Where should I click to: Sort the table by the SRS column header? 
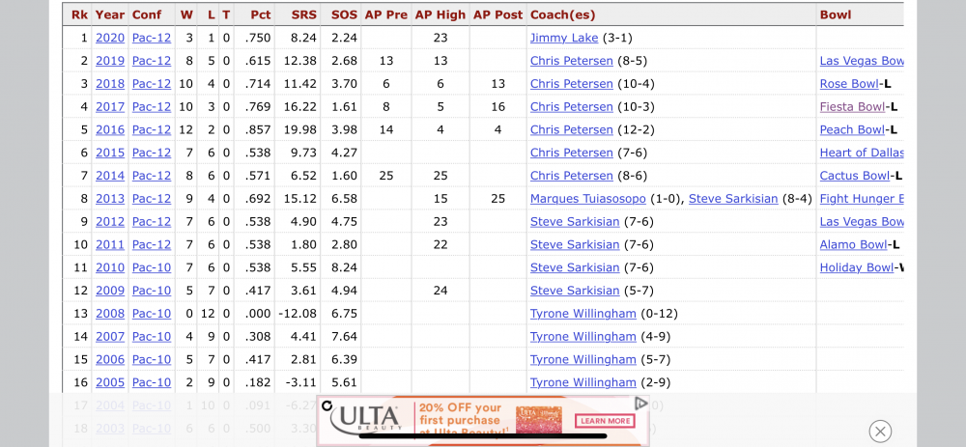(x=302, y=14)
